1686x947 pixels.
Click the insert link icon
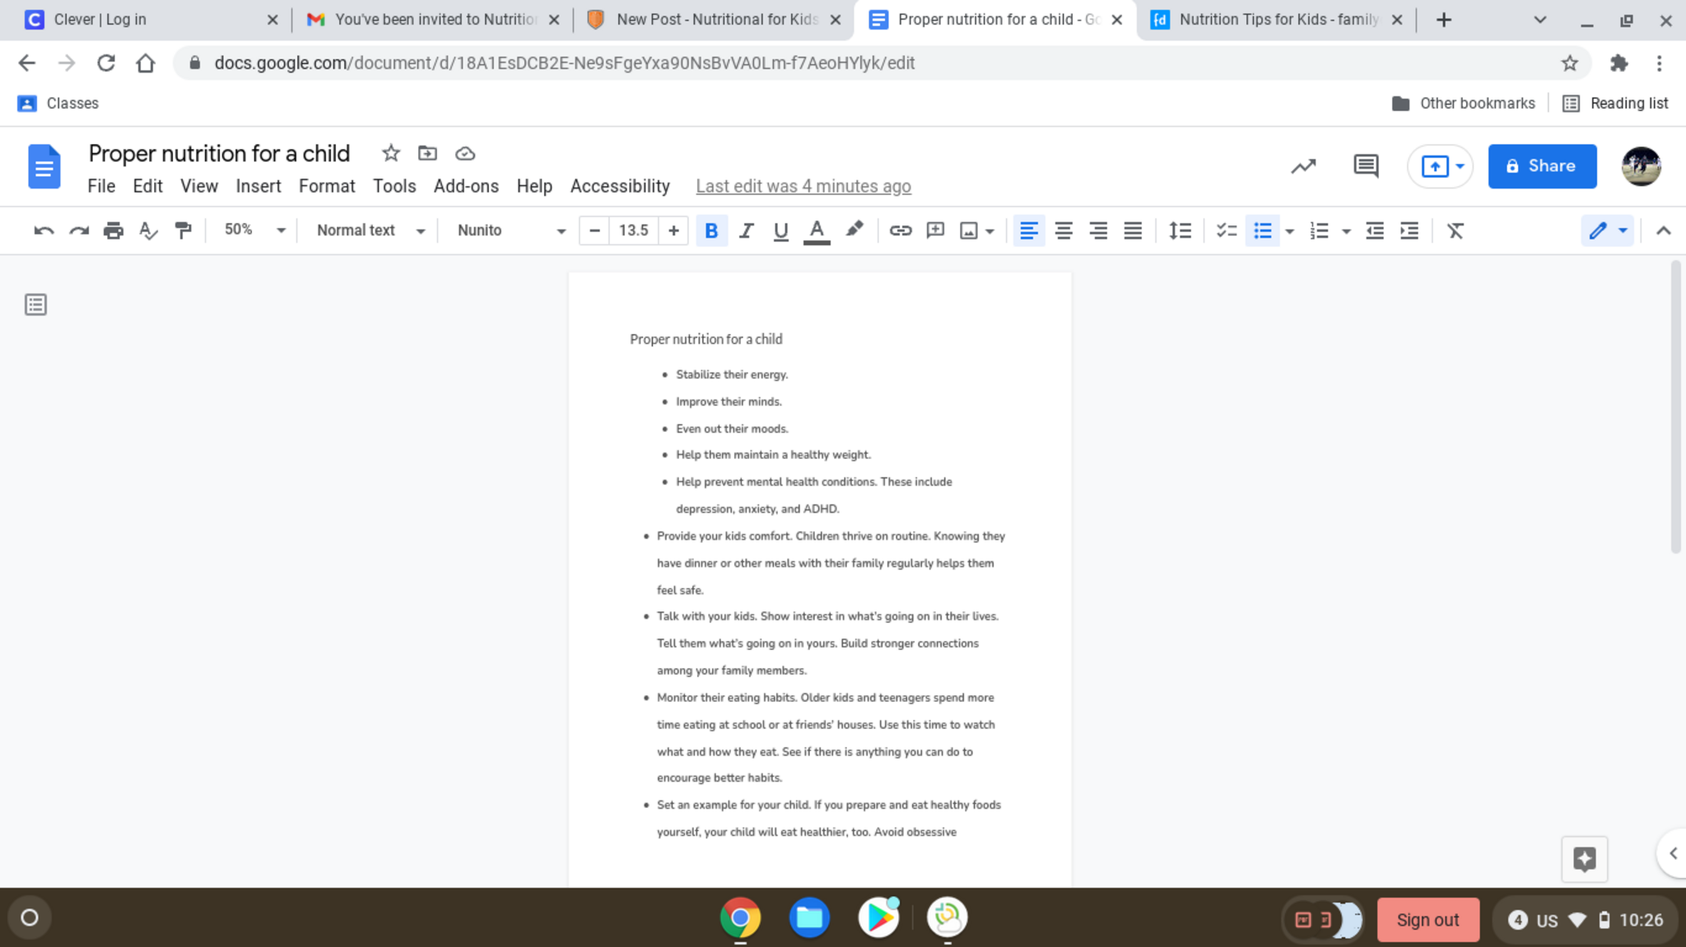900,231
